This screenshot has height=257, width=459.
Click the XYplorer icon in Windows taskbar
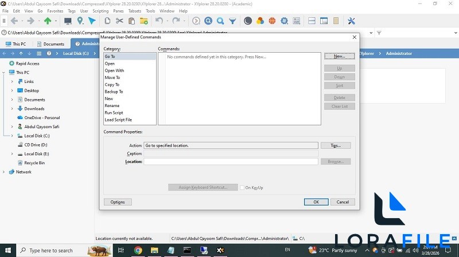(x=220, y=250)
